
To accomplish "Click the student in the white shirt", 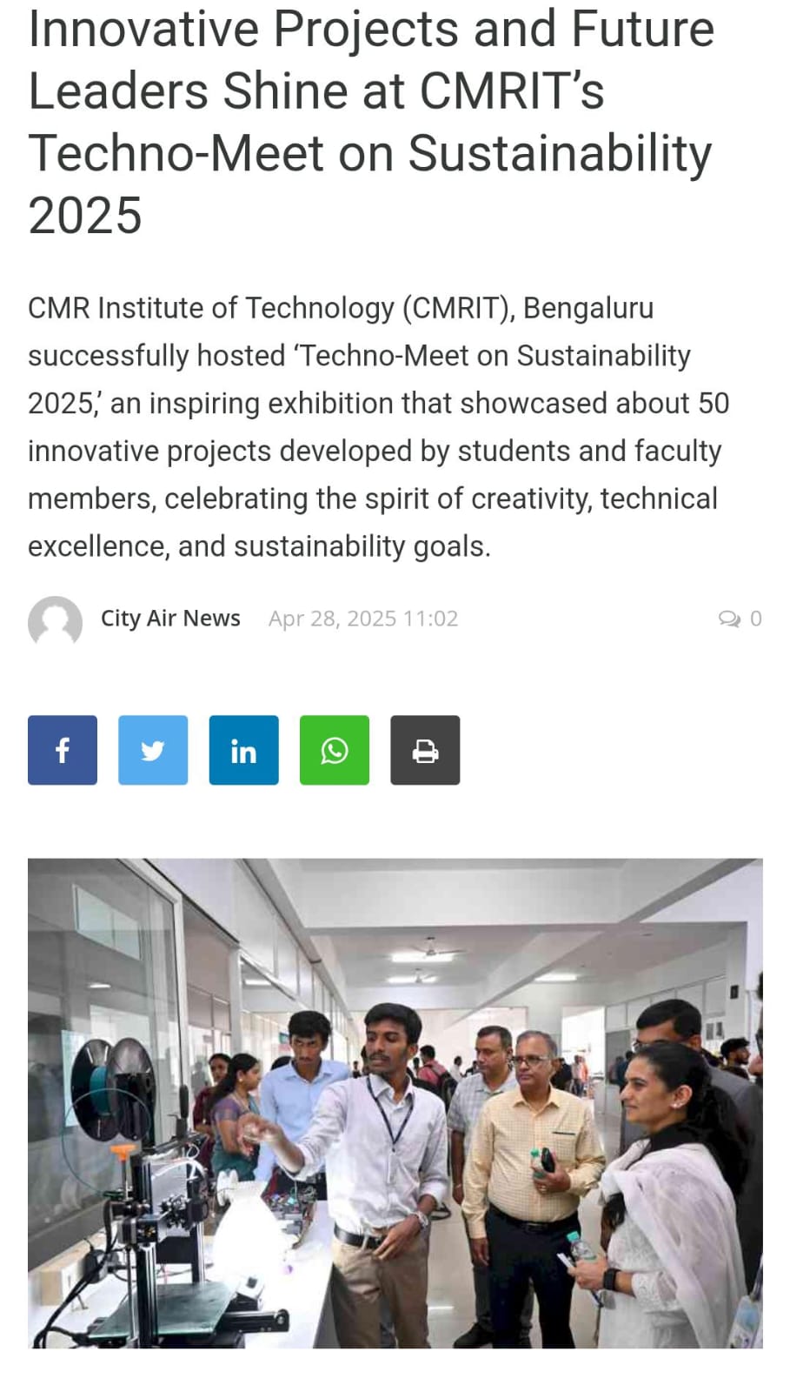I will click(x=382, y=1157).
